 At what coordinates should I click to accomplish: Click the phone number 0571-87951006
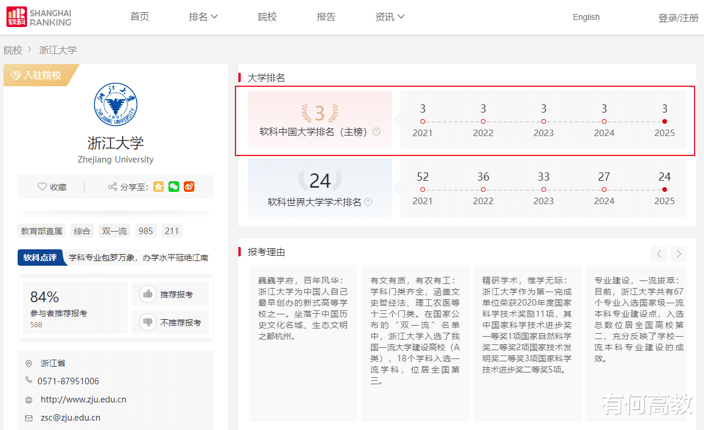point(68,381)
